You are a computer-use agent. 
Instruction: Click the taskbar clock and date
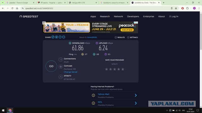pyautogui.click(x=190, y=110)
